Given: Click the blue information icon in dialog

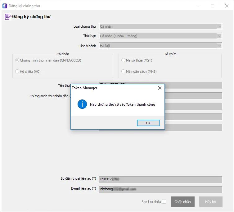Looking at the screenshot, I should pos(82,104).
